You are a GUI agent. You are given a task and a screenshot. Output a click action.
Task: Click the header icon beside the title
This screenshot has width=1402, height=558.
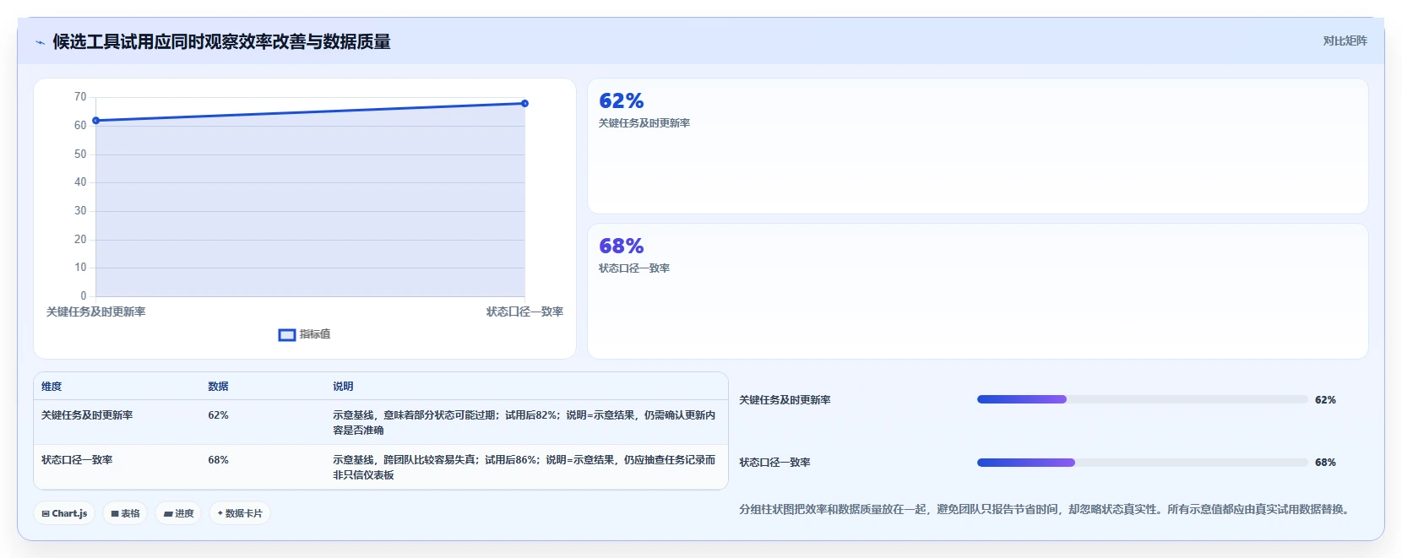tap(40, 42)
